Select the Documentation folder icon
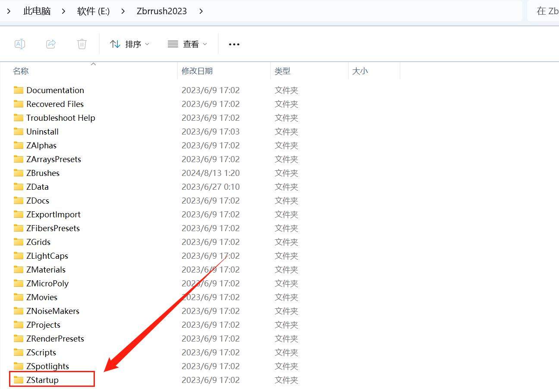 click(x=19, y=90)
